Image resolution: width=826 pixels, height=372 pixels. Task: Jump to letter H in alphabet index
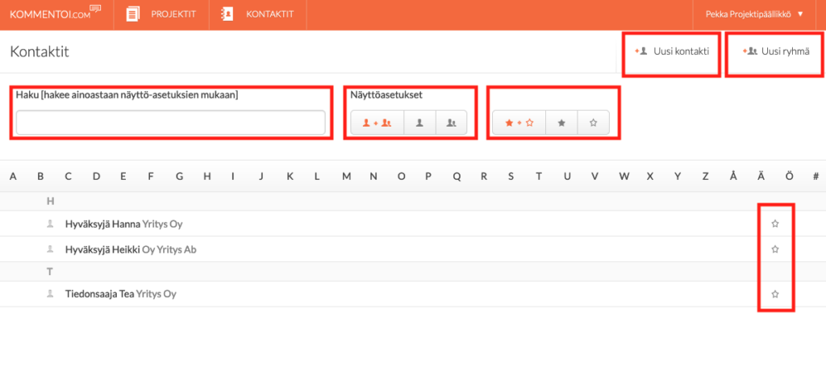tap(207, 177)
